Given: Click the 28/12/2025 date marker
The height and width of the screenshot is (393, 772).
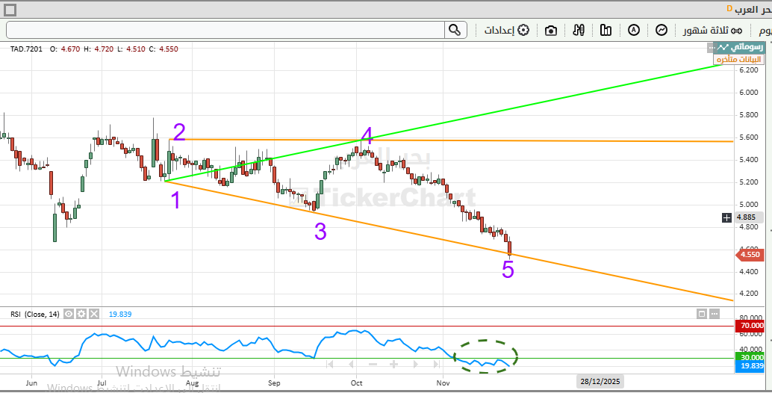Looking at the screenshot, I should click(599, 382).
